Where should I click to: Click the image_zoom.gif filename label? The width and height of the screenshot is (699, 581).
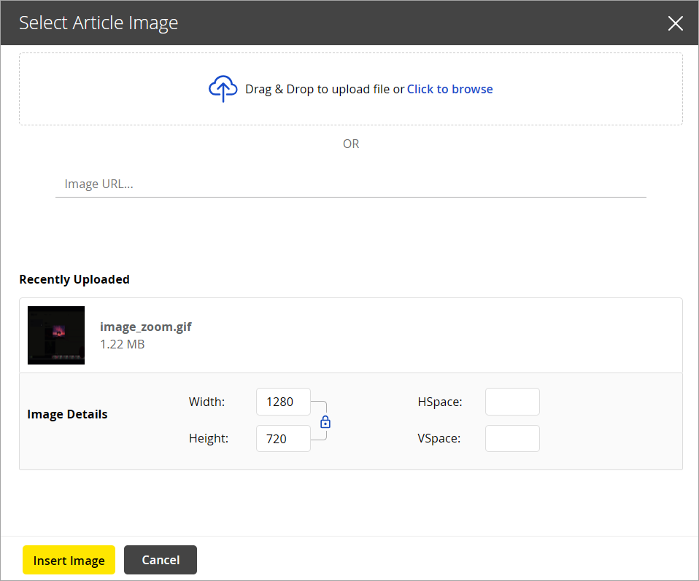(x=145, y=326)
